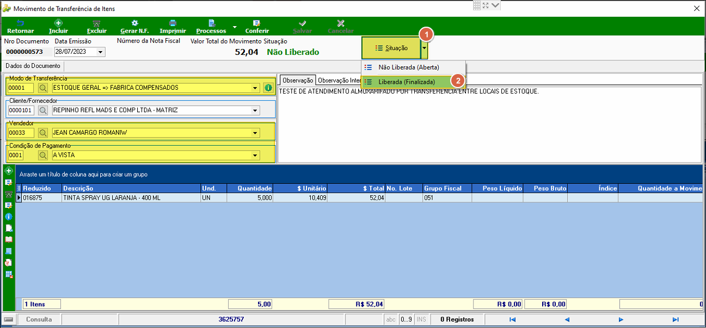Viewport: 706px width, 328px height.
Task: Click the 016875 reduzido cell
Action: [x=41, y=198]
